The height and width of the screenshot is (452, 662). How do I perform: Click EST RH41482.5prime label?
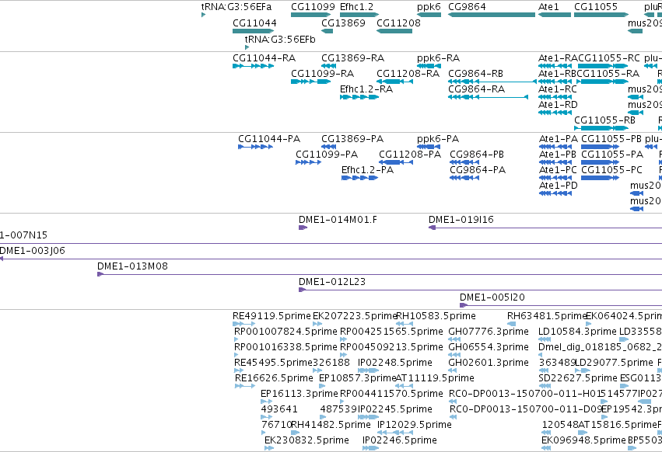(x=331, y=425)
